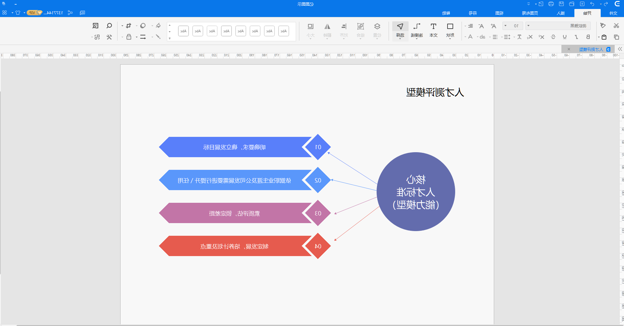Click the 大小 size button
This screenshot has height=326, width=624.
click(311, 30)
